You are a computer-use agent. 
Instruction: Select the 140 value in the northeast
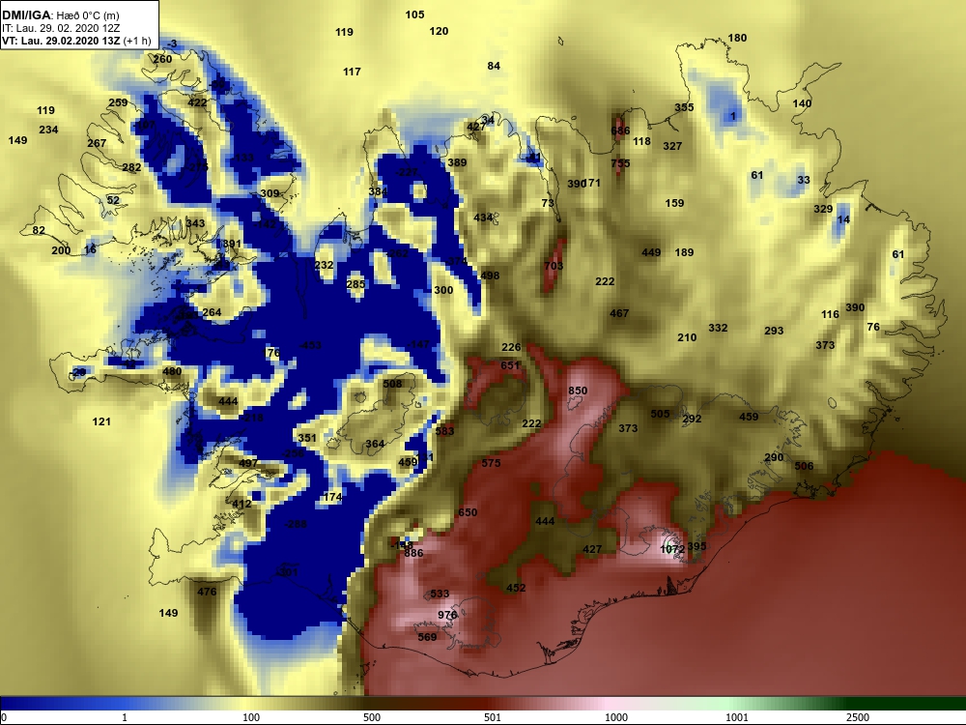pos(802,103)
